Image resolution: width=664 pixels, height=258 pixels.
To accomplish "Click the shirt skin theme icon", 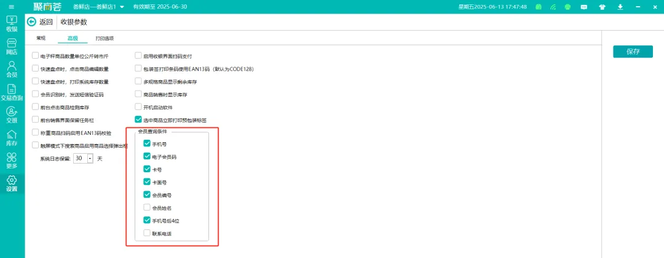I will click(601, 7).
